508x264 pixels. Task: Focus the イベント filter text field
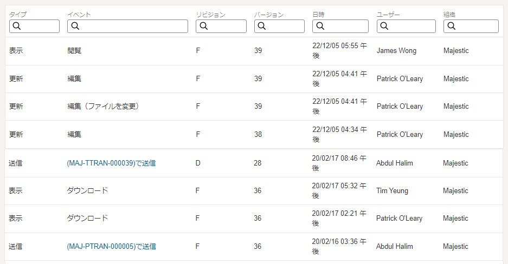(133, 26)
